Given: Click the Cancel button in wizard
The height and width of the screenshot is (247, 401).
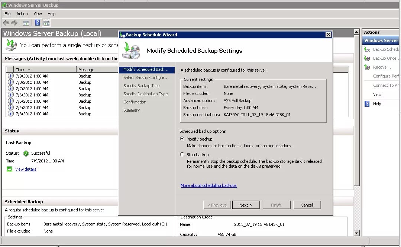Looking at the screenshot, I should click(x=307, y=205).
